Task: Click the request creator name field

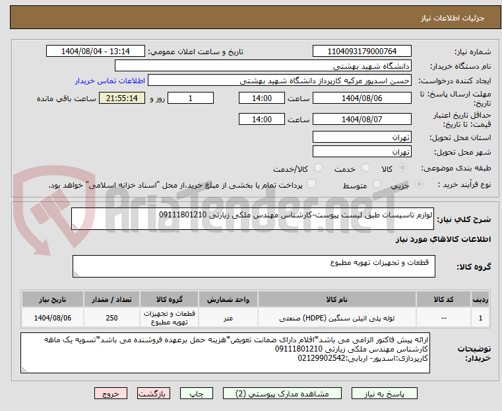Action: pyautogui.click(x=279, y=81)
